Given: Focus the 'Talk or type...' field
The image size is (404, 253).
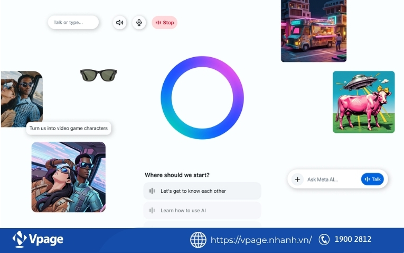Looking at the screenshot, I should 73,22.
